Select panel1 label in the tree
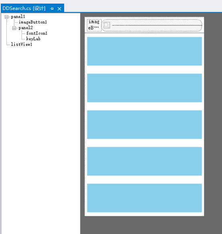The image size is (222, 234). click(x=18, y=16)
